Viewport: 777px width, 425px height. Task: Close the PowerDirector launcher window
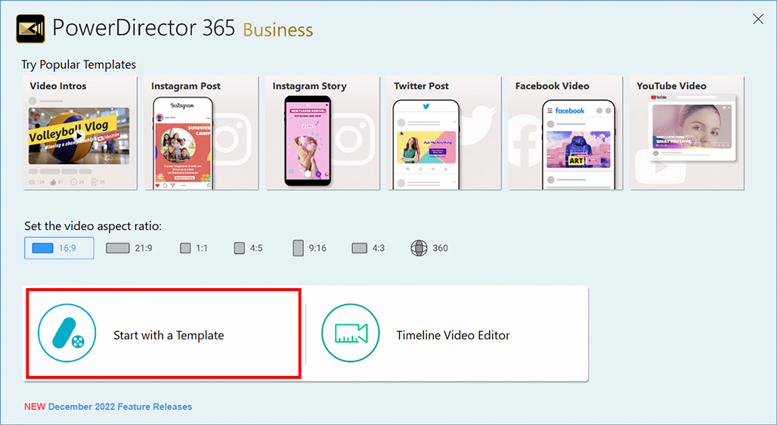pyautogui.click(x=758, y=19)
